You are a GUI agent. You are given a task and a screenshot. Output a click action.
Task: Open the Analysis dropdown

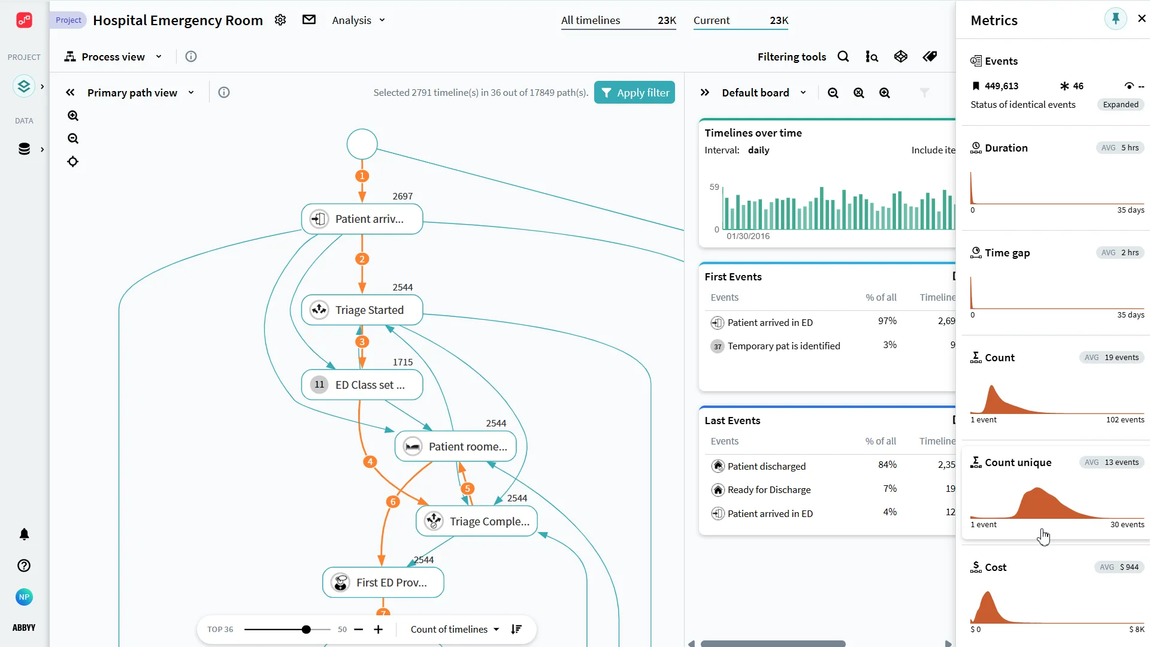(358, 20)
